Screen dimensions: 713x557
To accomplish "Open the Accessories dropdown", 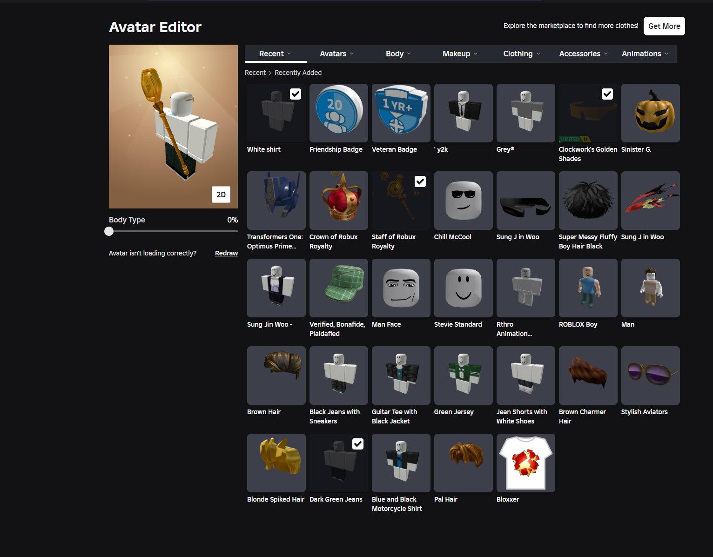I will pos(584,54).
